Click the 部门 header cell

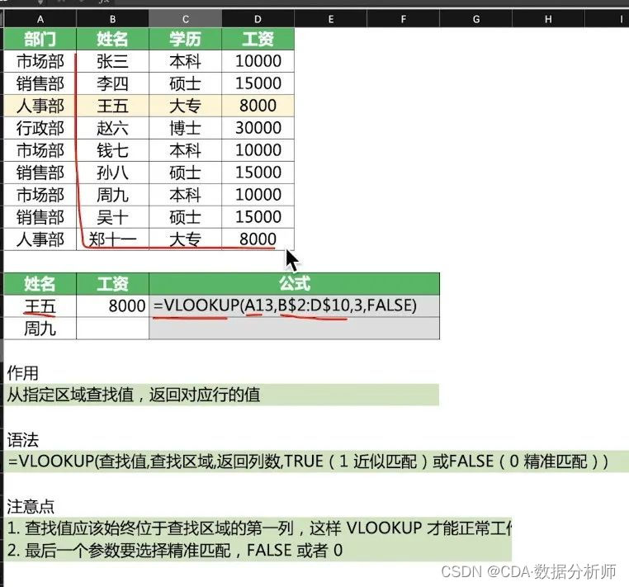pyautogui.click(x=40, y=39)
